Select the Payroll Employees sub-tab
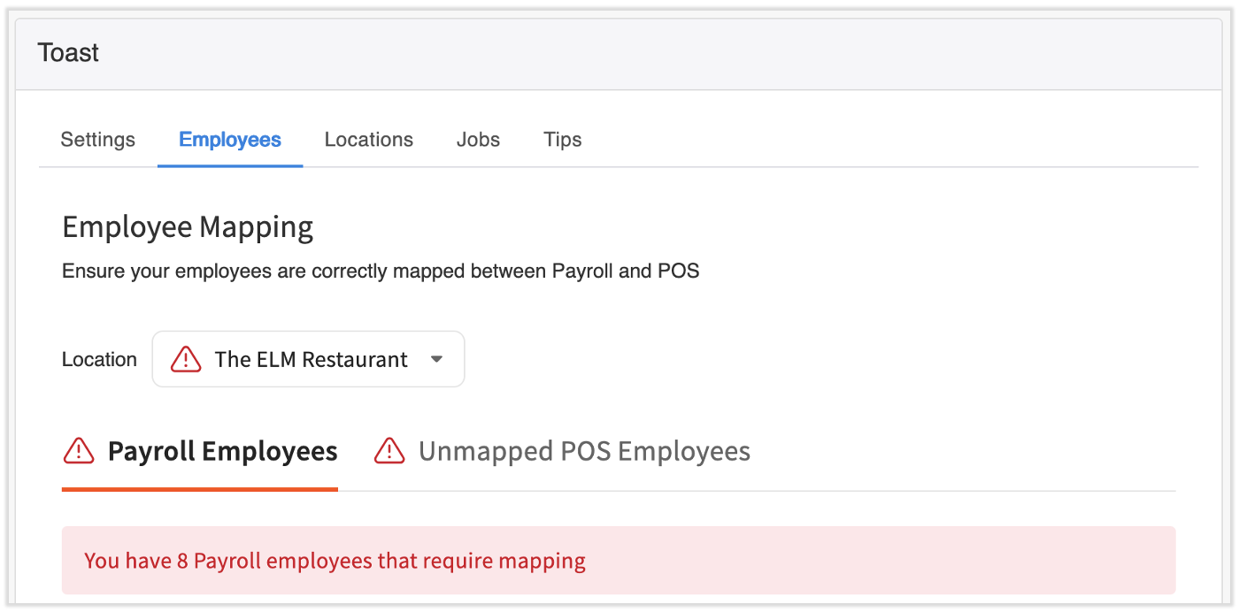1239x612 pixels. 221,451
